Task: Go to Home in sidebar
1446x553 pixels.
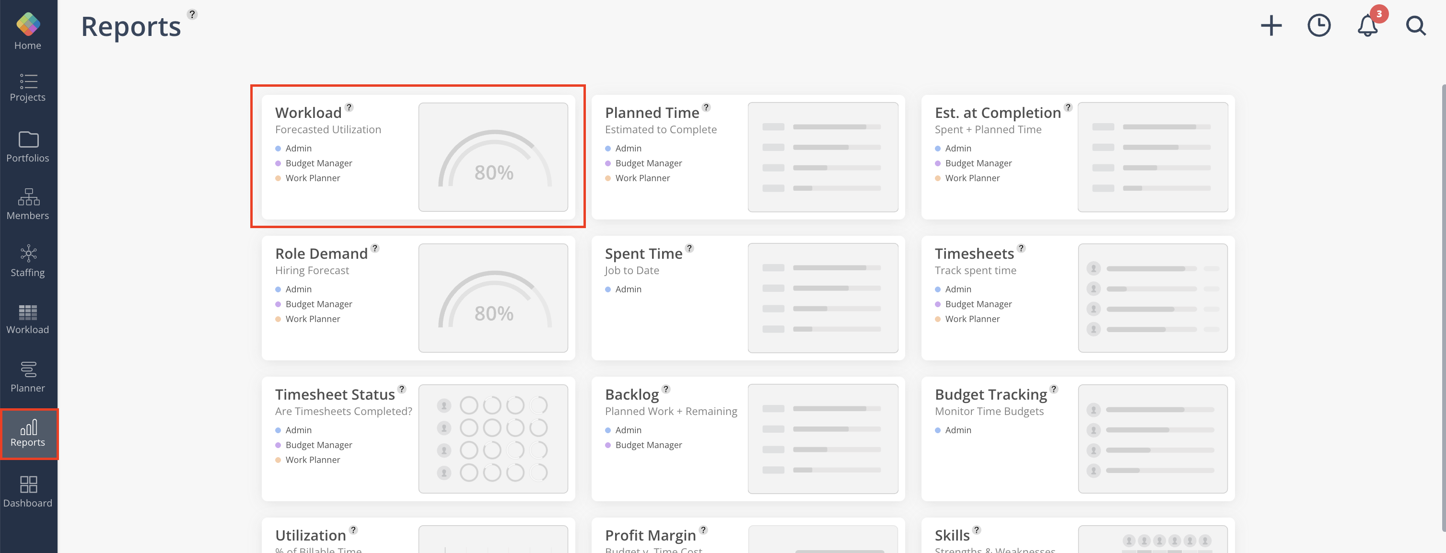Action: 28,32
